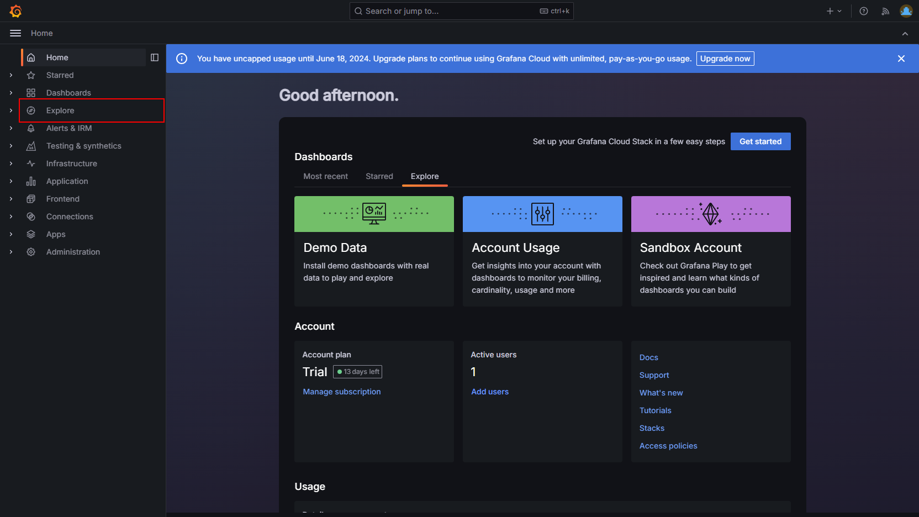The image size is (919, 517).
Task: Click the Alerts & IRM bell icon
Action: 31,128
